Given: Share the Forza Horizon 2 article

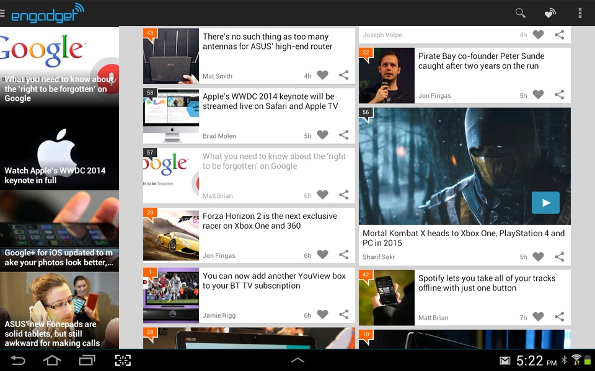Looking at the screenshot, I should point(344,255).
